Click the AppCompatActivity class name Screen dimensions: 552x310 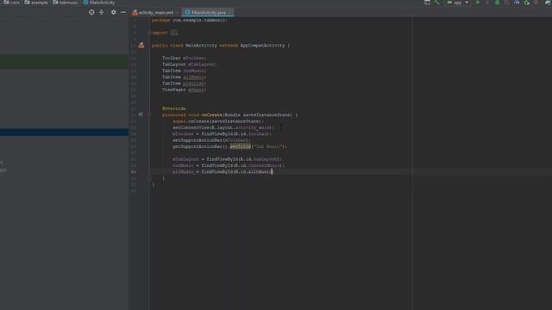point(262,46)
